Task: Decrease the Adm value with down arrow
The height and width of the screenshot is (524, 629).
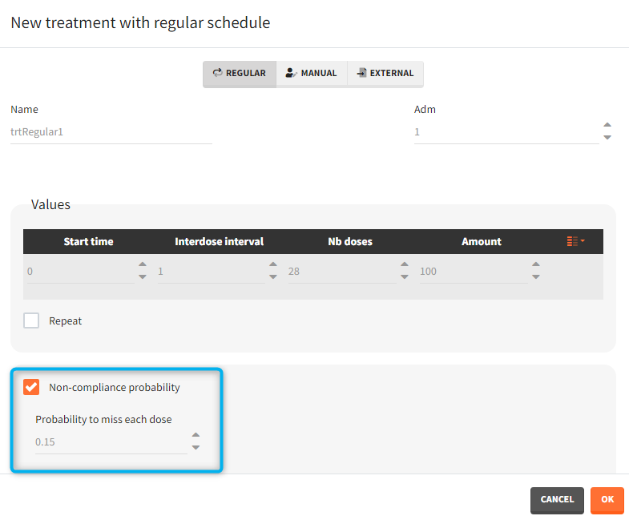Action: [607, 137]
